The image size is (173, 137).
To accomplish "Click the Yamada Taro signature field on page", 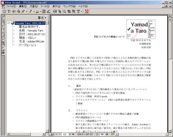I will 141,29.
